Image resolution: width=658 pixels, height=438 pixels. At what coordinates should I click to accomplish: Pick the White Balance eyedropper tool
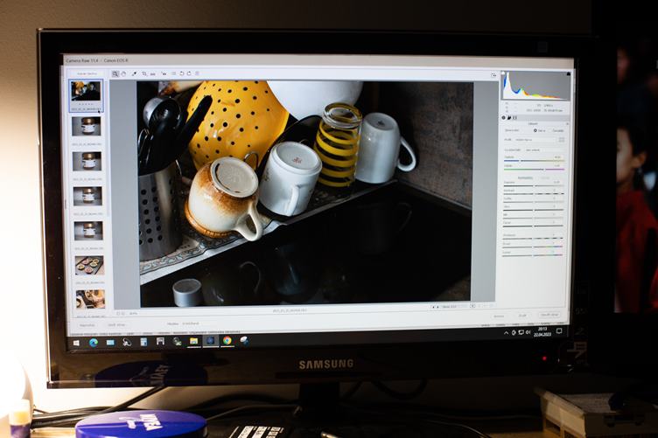[134, 73]
